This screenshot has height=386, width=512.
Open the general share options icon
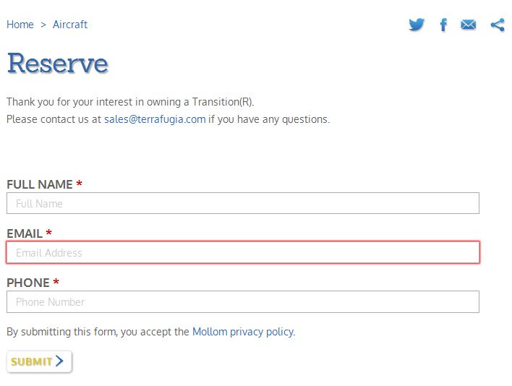[498, 25]
